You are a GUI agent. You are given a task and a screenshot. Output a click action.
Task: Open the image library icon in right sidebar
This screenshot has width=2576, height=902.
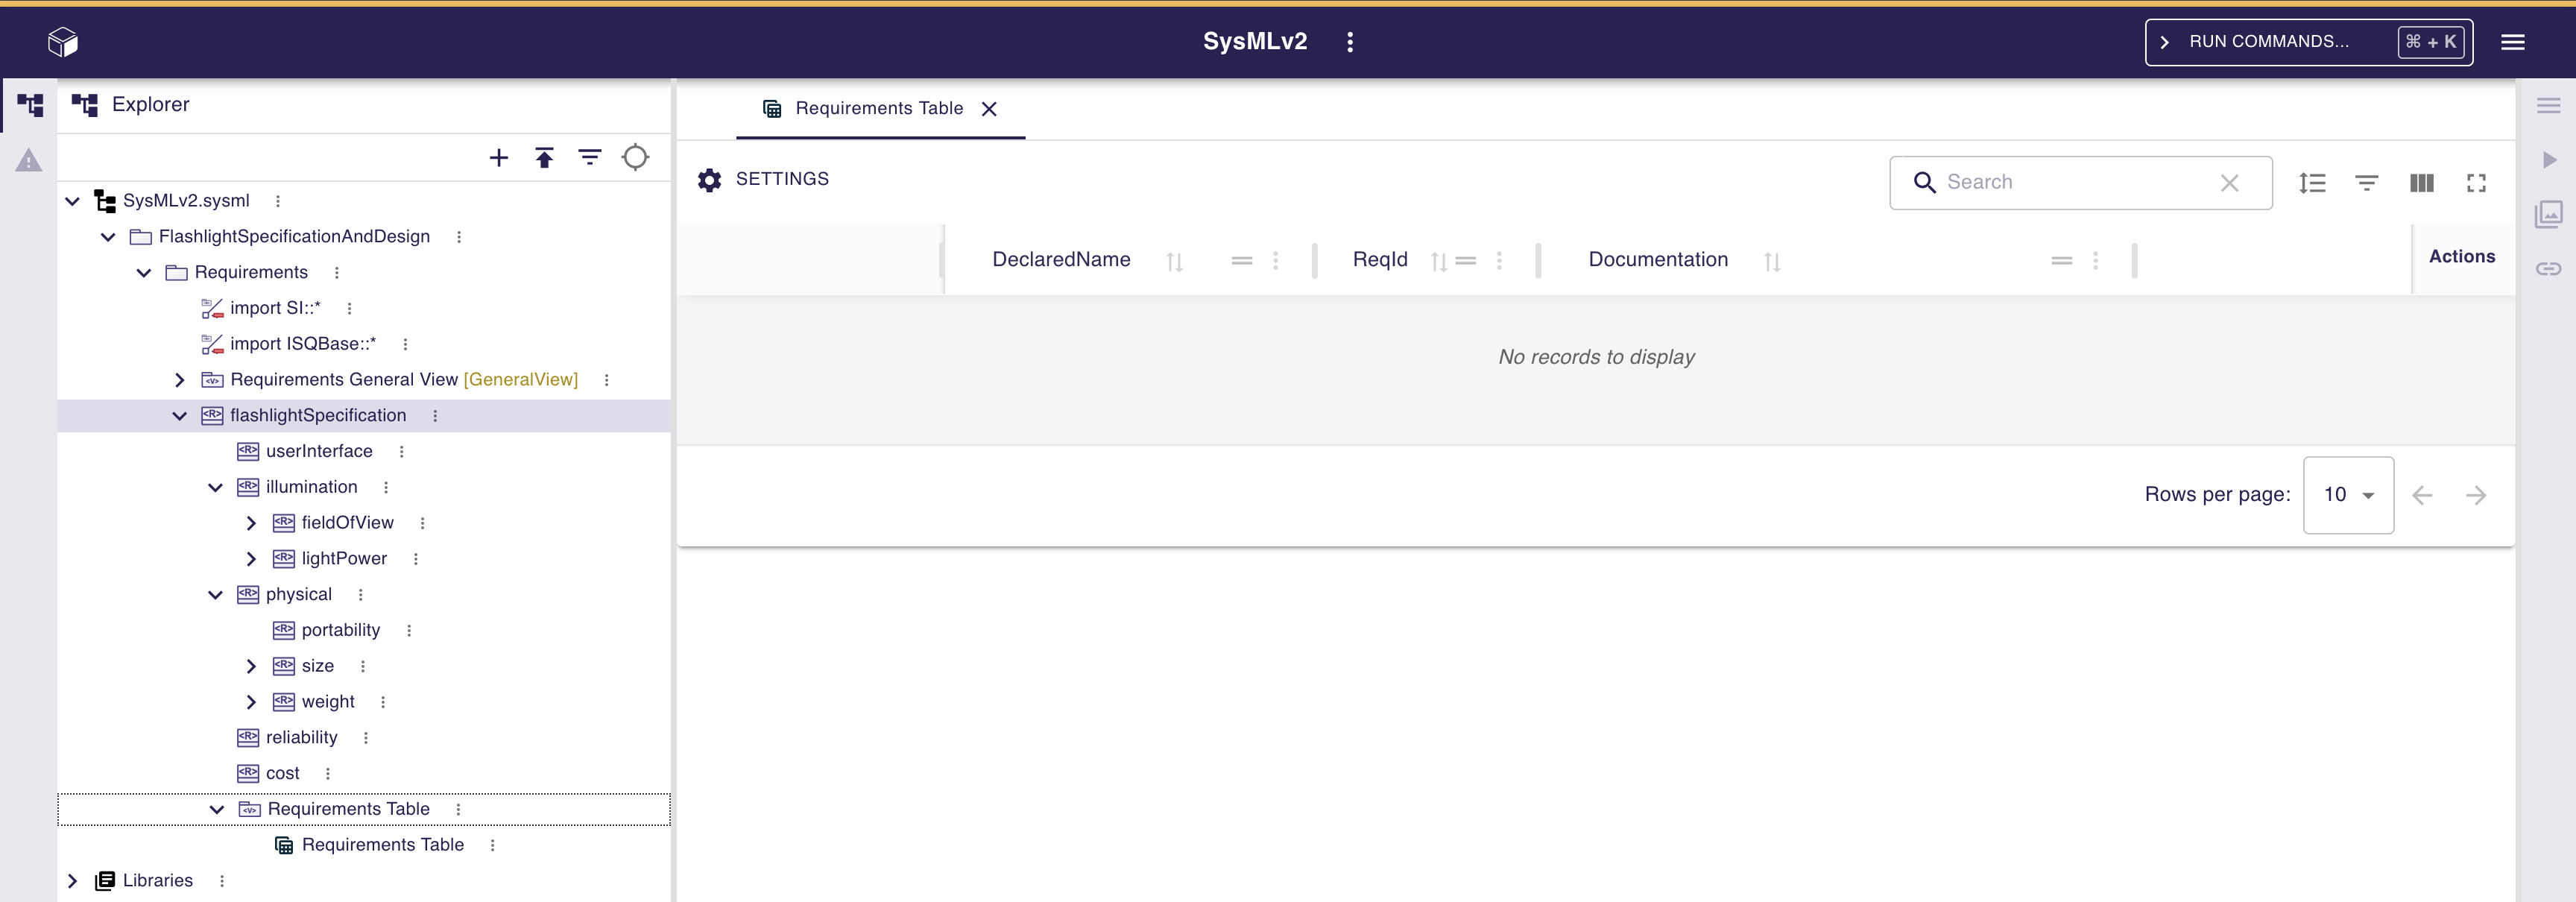(2548, 214)
